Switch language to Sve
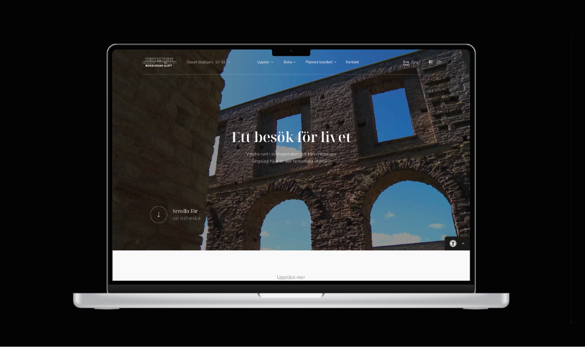Image resolution: width=585 pixels, height=347 pixels. tap(406, 62)
